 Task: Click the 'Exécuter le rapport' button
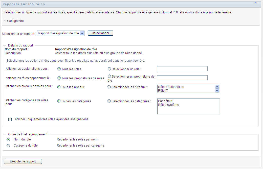tap(23, 161)
